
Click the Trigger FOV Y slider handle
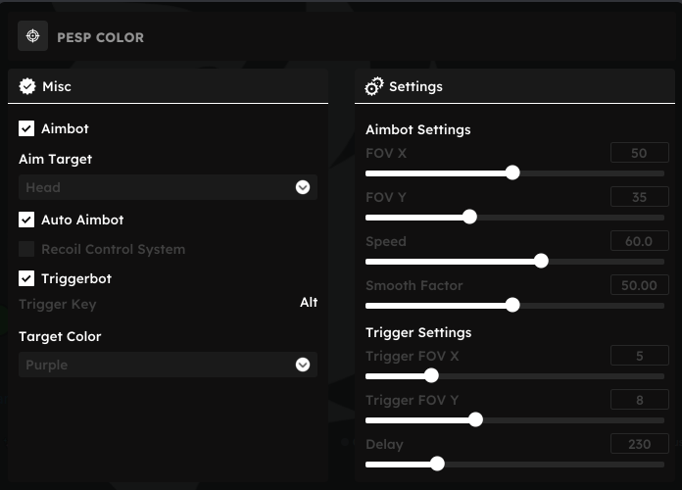(475, 420)
